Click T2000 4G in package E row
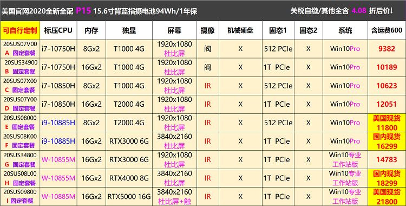This screenshot has width=406, height=206. point(129,123)
